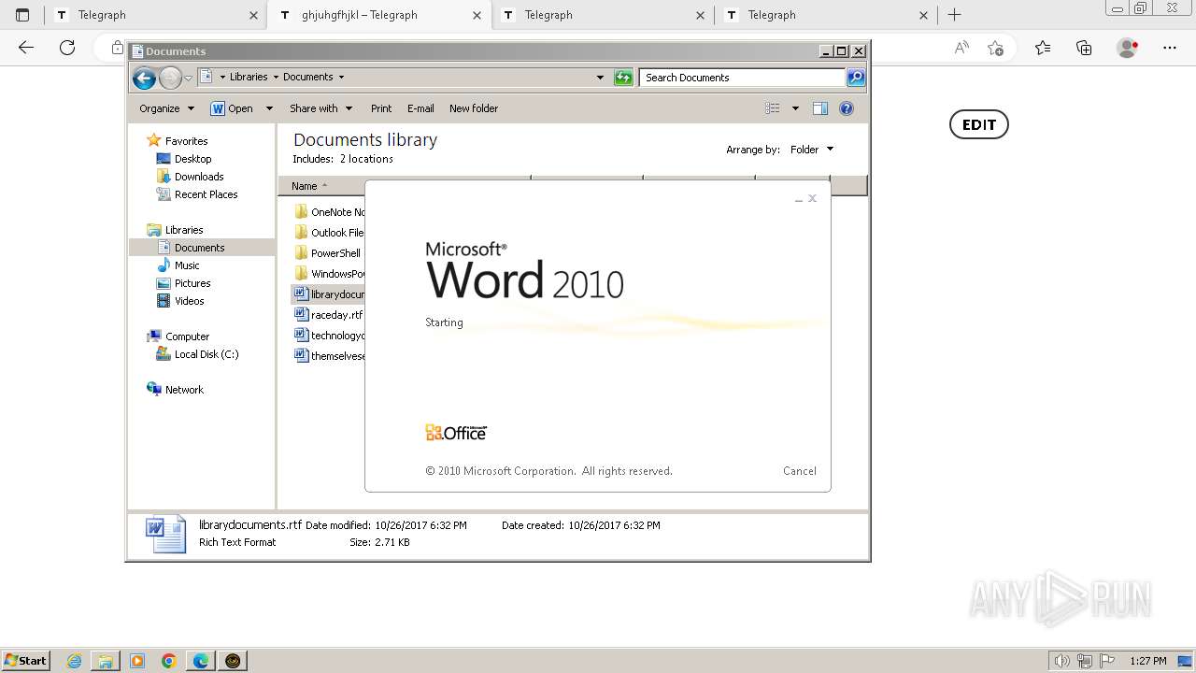Screen dimensions: 1196x673
Task: Expand address bar history dropdown arrow
Action: click(600, 78)
